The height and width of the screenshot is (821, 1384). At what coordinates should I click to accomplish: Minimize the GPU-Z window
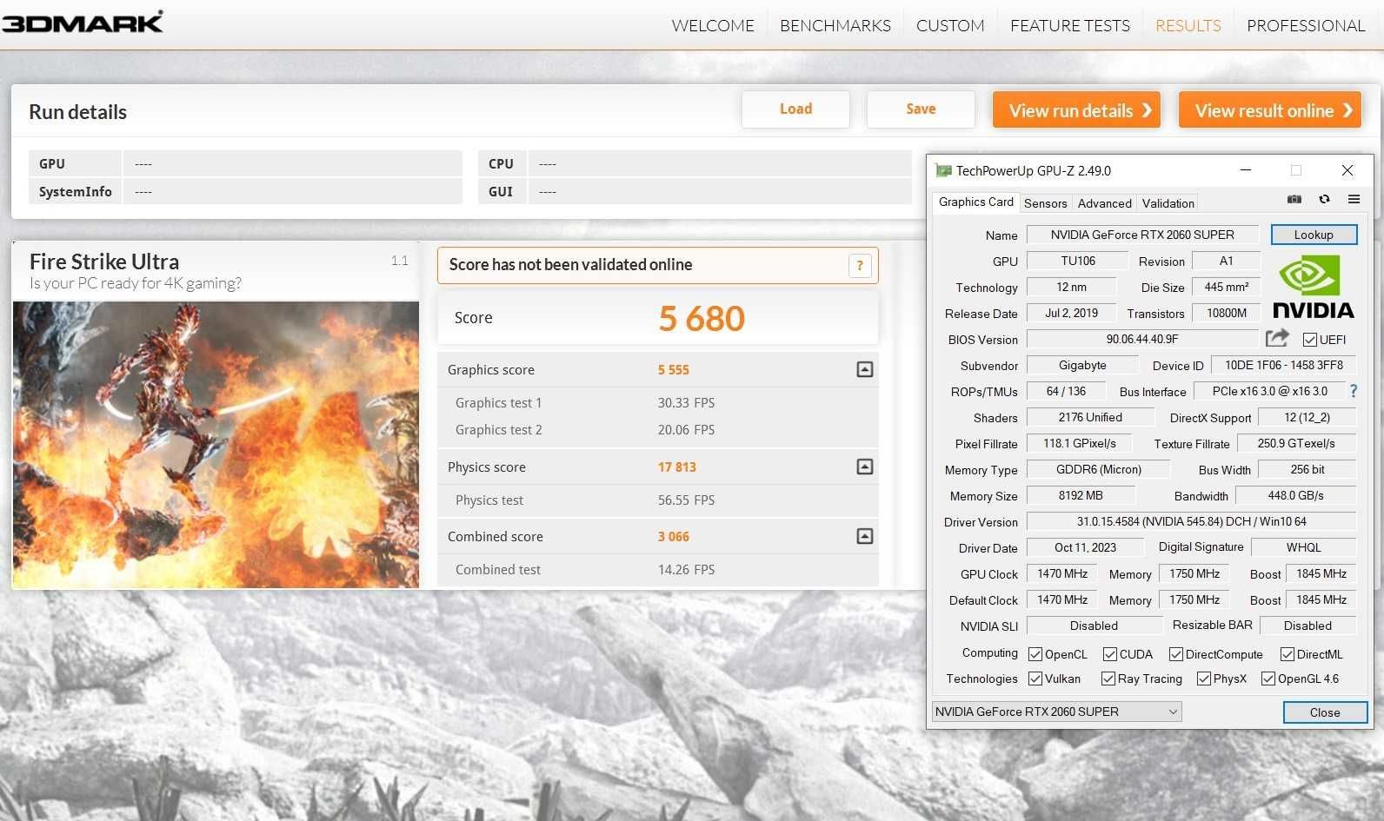point(1245,170)
